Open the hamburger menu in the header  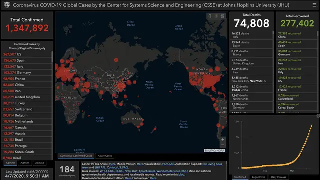click(314, 5)
